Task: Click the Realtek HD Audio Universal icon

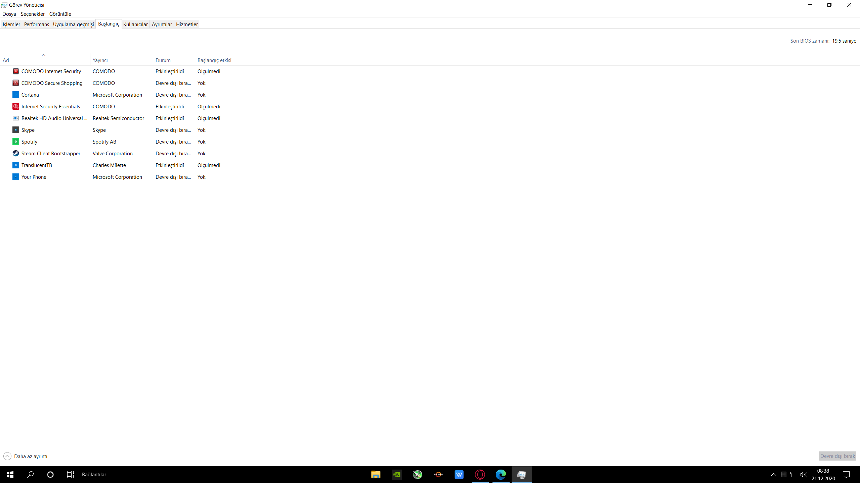Action: (15, 118)
